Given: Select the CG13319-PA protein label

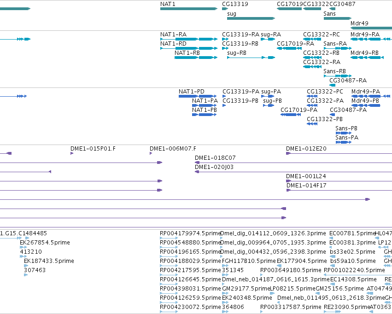Looking at the screenshot, I should tap(241, 92).
